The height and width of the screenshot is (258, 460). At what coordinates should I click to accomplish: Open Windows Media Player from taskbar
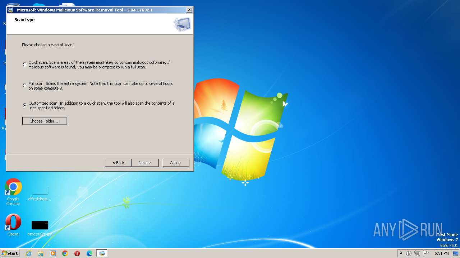point(53,253)
